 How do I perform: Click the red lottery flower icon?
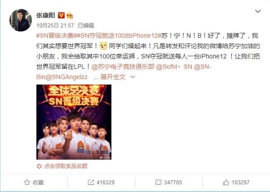coord(39,166)
